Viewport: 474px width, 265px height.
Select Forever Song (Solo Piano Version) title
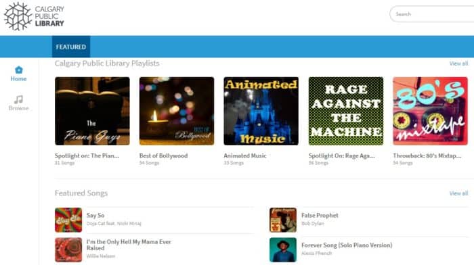pyautogui.click(x=347, y=245)
